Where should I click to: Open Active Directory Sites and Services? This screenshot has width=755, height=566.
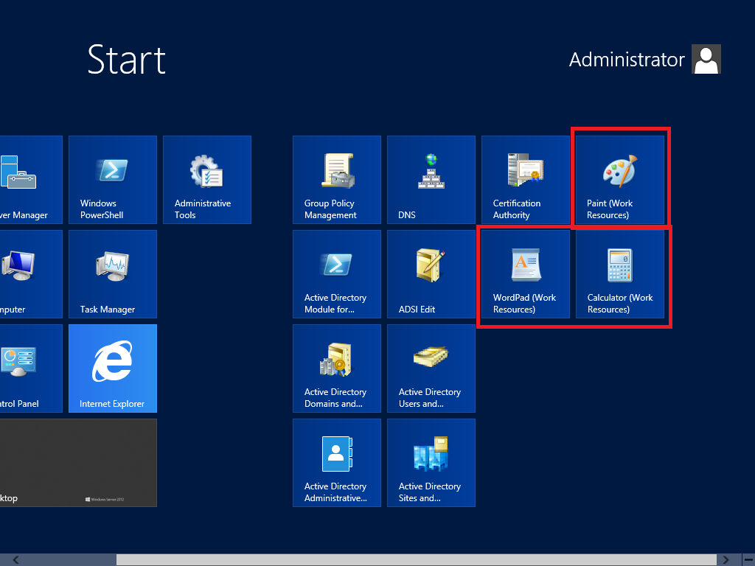click(x=431, y=463)
